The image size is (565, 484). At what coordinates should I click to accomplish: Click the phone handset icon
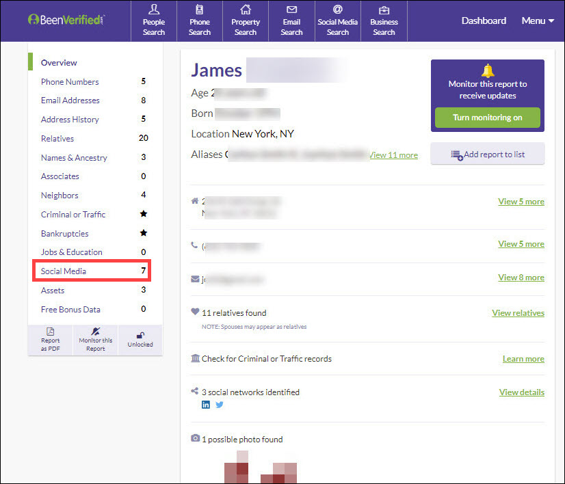(194, 245)
